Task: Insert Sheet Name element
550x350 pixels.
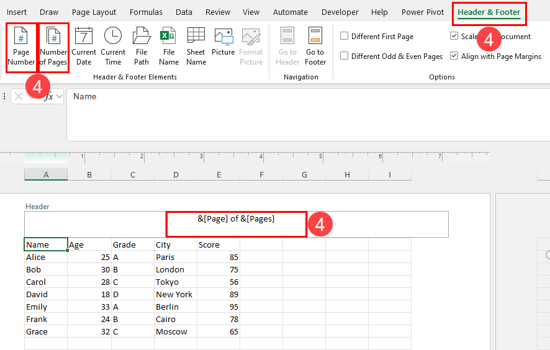Action: (x=196, y=47)
